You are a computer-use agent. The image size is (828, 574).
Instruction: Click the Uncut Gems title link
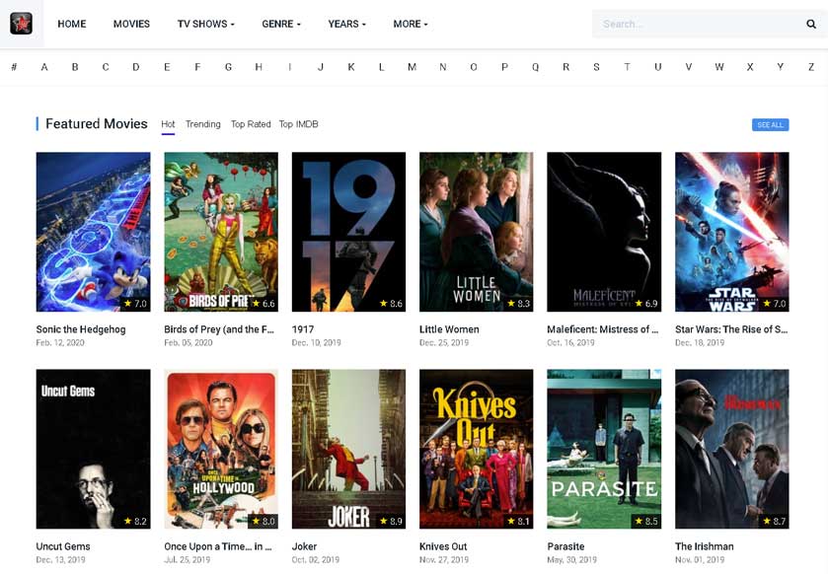pos(63,546)
